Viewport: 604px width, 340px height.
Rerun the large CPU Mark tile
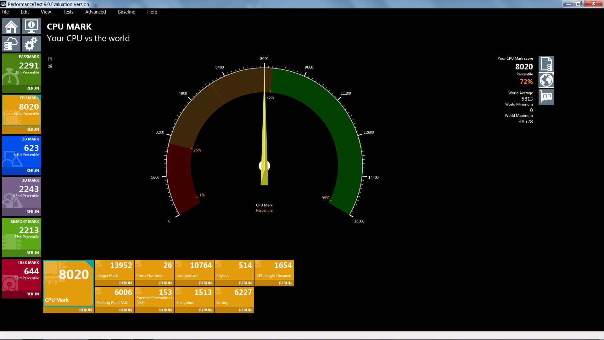tap(85, 310)
